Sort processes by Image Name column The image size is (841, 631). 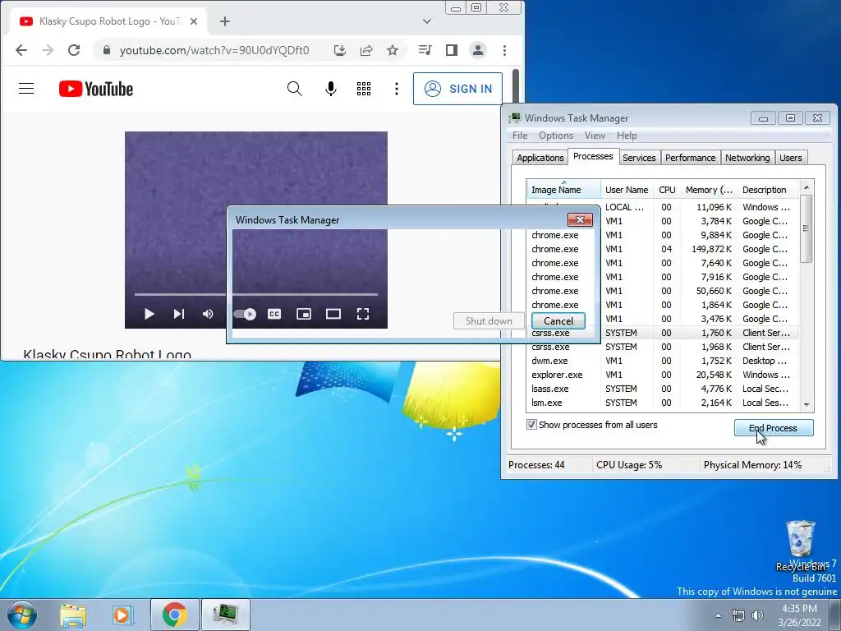[x=563, y=190]
